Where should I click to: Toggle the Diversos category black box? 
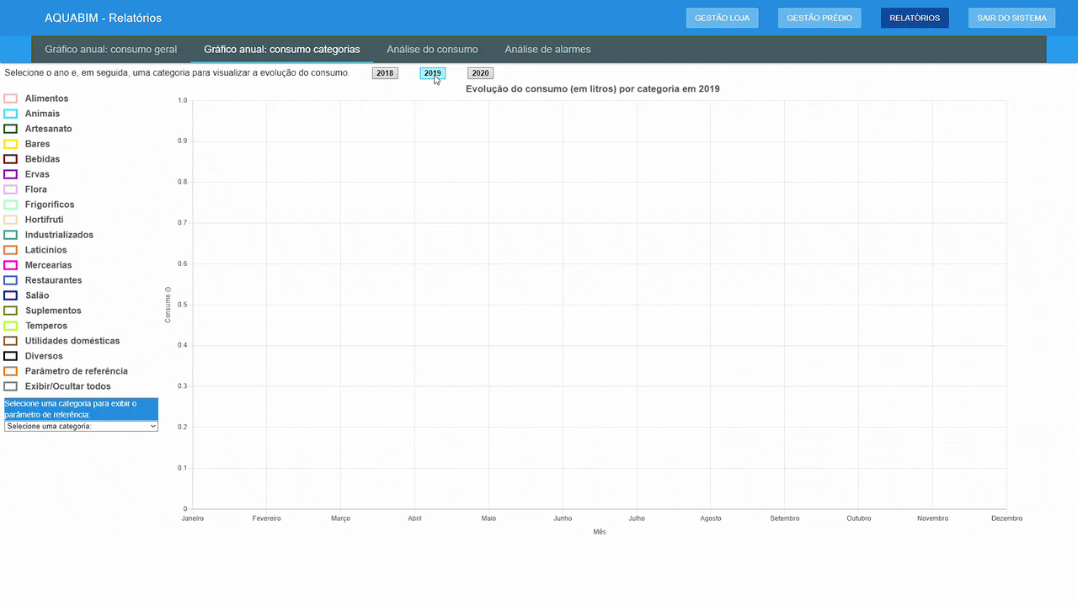pos(11,356)
